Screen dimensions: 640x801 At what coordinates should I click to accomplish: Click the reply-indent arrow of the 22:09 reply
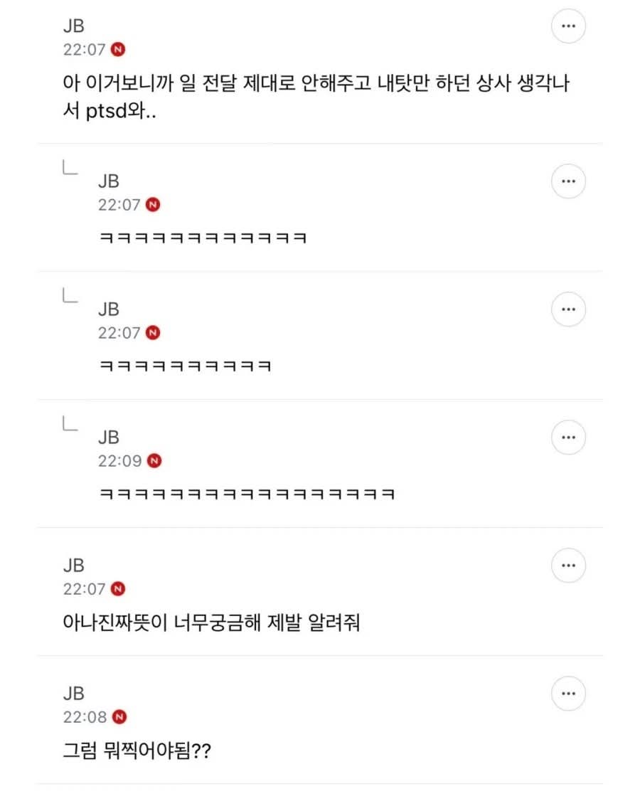(x=70, y=423)
